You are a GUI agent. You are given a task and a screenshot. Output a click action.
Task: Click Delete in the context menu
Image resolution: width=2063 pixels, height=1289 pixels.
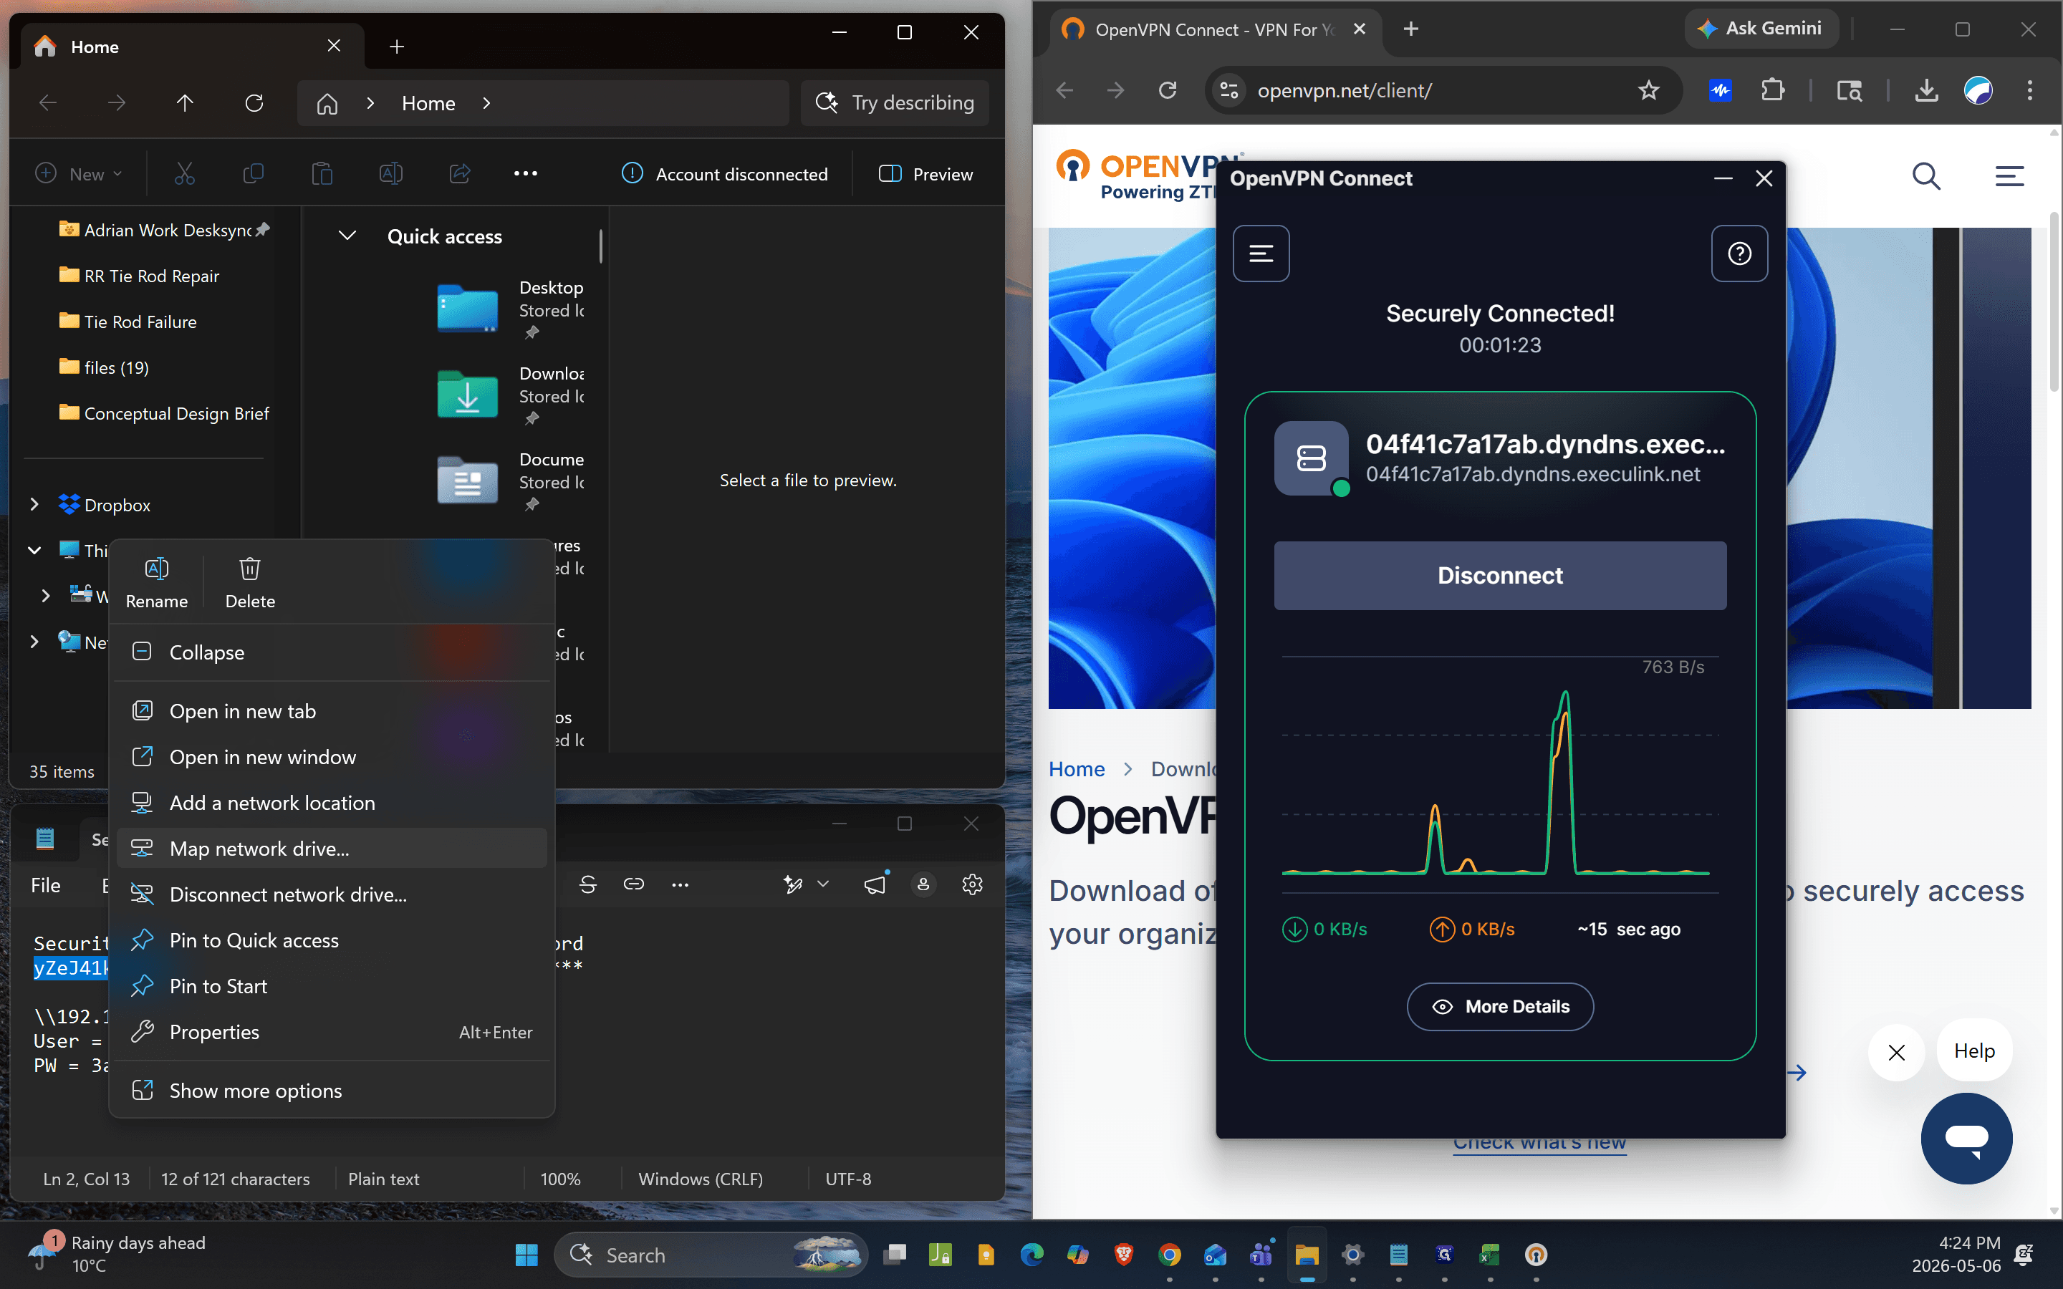250,583
